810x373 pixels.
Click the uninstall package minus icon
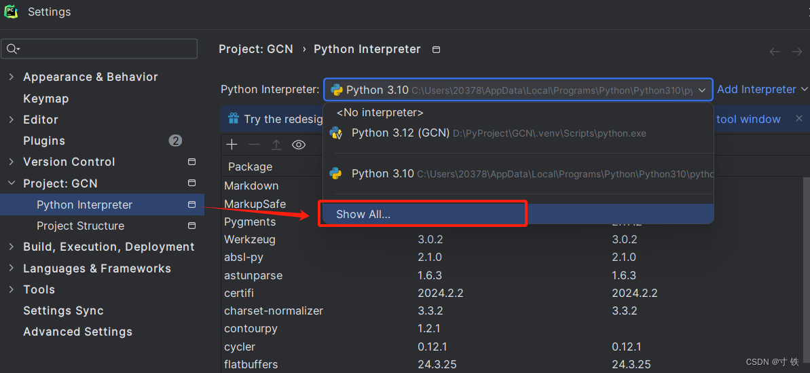coord(254,145)
